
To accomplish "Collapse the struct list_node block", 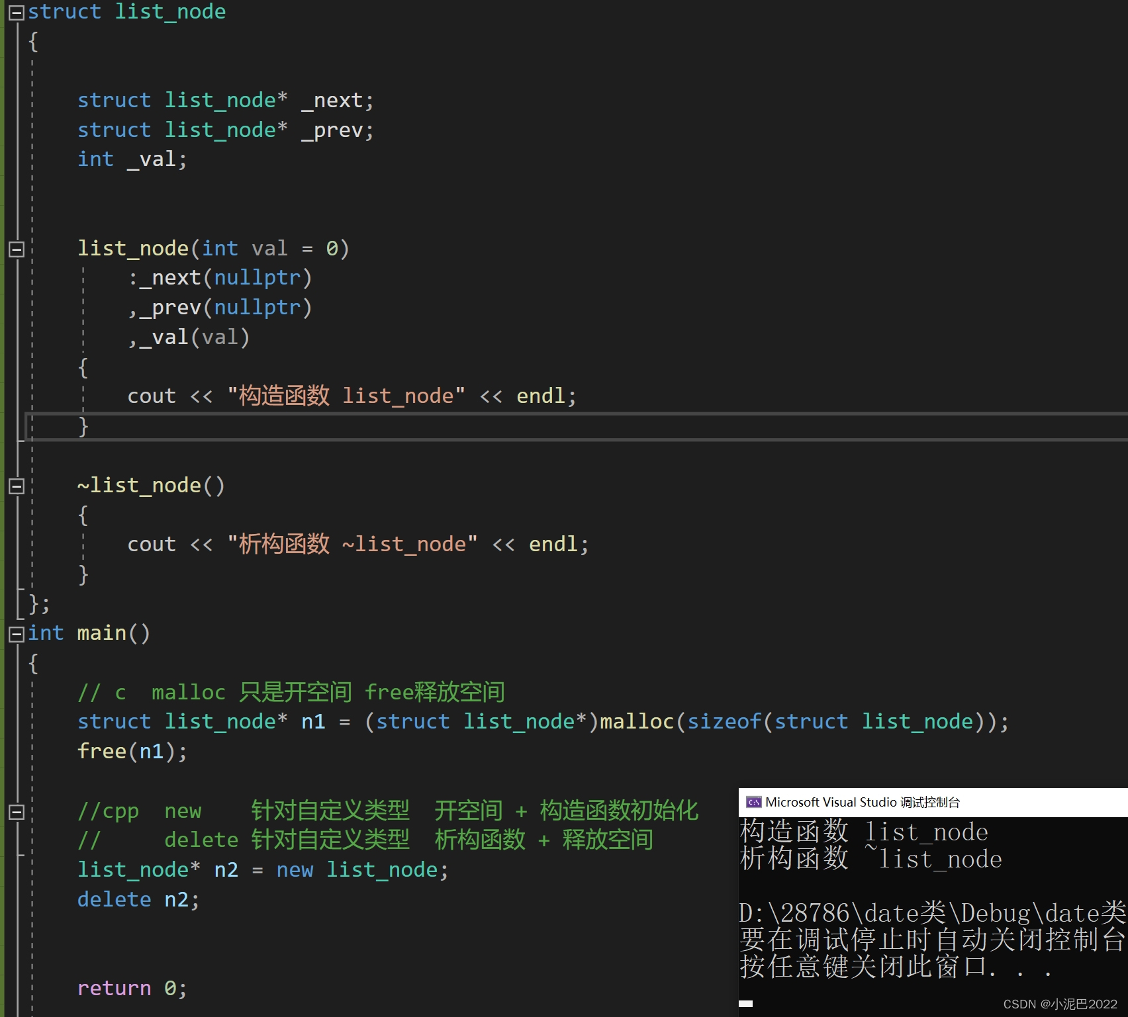I will [x=17, y=13].
